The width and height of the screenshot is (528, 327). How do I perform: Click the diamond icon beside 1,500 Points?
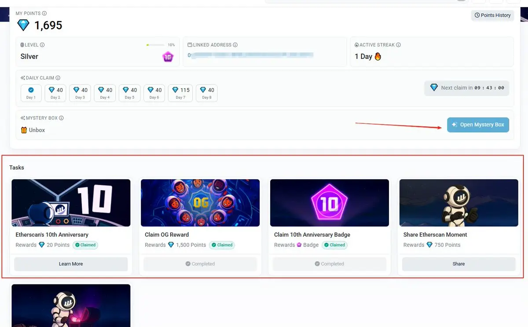(171, 245)
